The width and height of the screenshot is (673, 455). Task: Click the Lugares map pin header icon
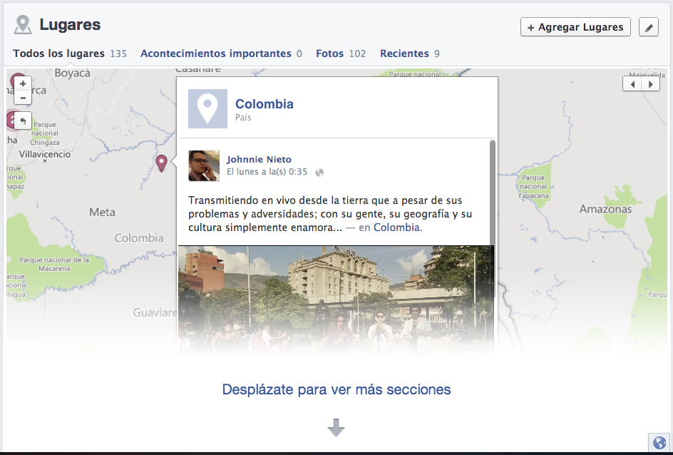pyautogui.click(x=23, y=24)
